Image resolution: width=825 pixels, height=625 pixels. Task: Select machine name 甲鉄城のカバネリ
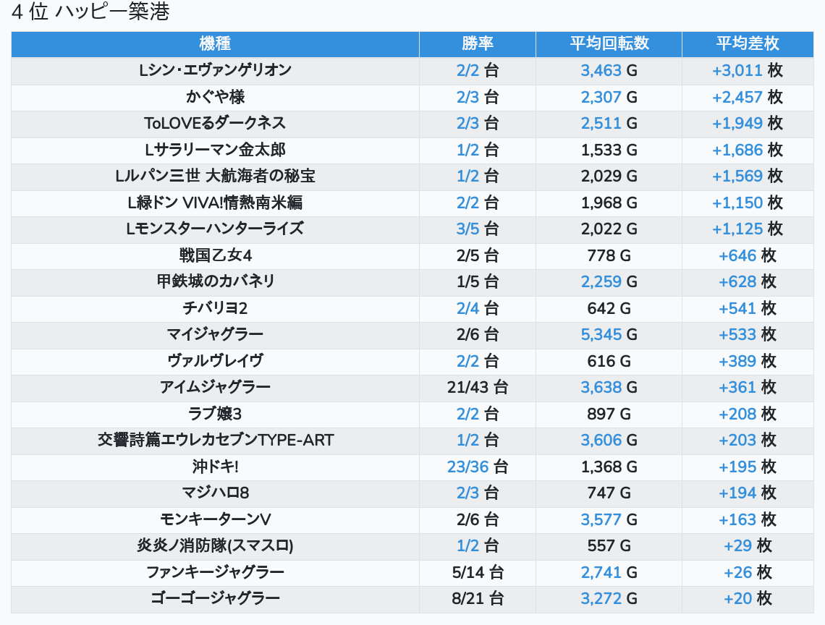215,281
